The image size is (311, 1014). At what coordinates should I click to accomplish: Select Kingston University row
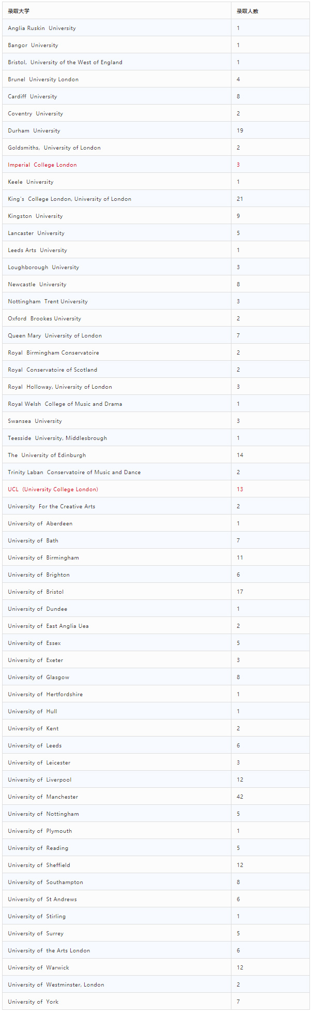[155, 216]
